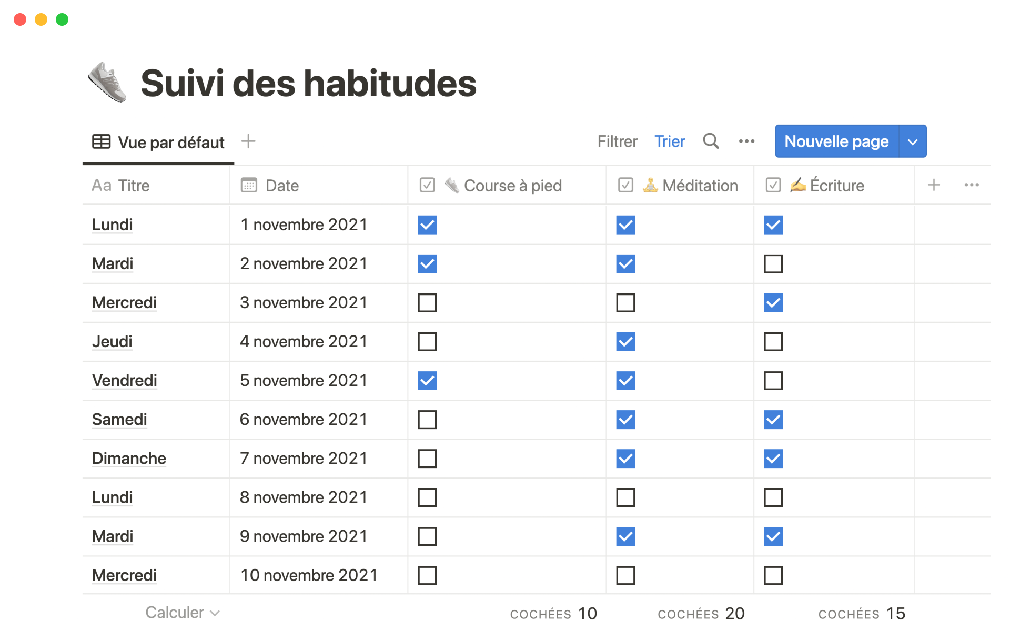The width and height of the screenshot is (1010, 631).
Task: Click the table view icon
Action: coord(101,141)
